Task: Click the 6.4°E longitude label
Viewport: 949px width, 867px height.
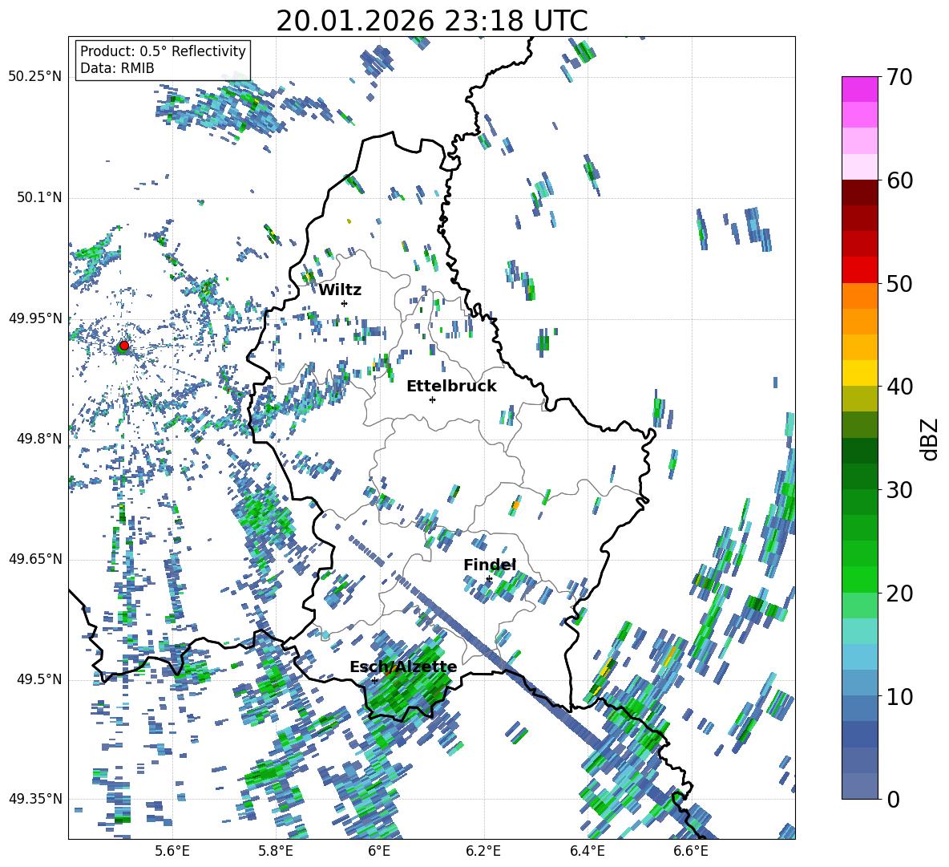Action: tap(587, 851)
